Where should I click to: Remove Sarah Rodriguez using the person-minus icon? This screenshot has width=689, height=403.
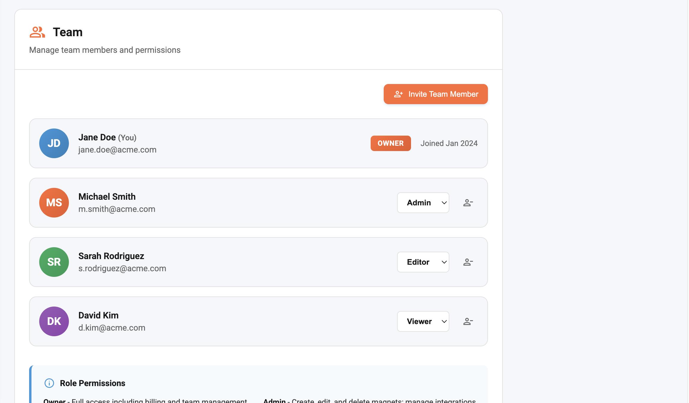click(x=468, y=262)
